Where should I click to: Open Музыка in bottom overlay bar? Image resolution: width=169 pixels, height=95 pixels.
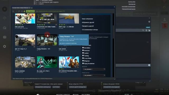(x=76, y=94)
